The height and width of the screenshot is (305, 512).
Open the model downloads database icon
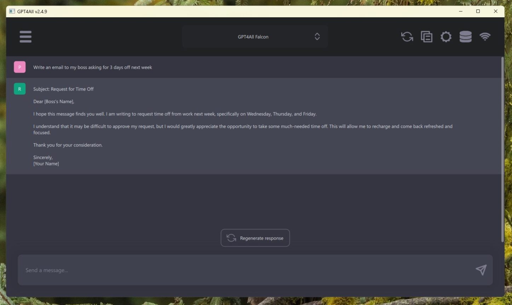tap(465, 36)
